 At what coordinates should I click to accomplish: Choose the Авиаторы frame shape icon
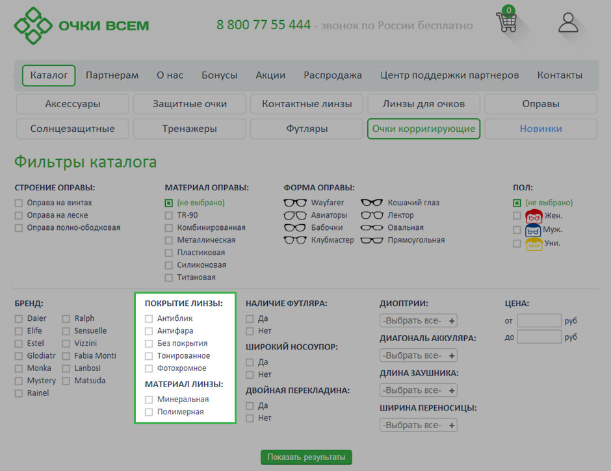(x=295, y=215)
